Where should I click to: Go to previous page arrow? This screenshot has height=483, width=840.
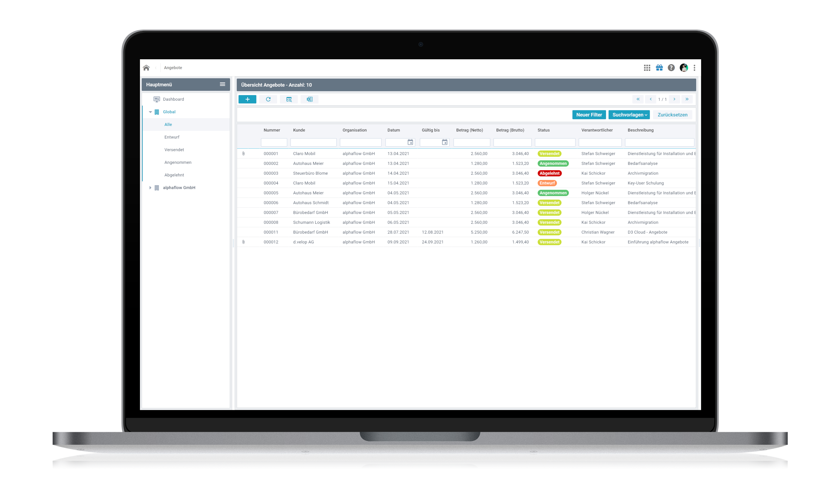point(651,99)
